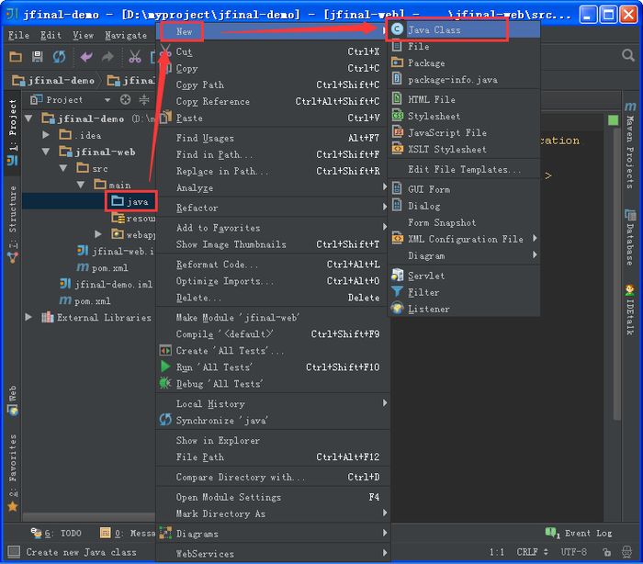
Task: Click the collapse all icon in Project panel
Action: coord(144,100)
